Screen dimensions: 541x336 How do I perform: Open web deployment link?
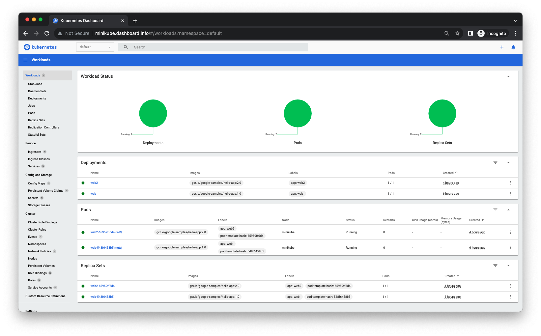click(93, 194)
